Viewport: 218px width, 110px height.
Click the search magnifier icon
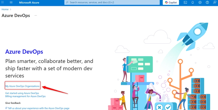click(x=67, y=2)
